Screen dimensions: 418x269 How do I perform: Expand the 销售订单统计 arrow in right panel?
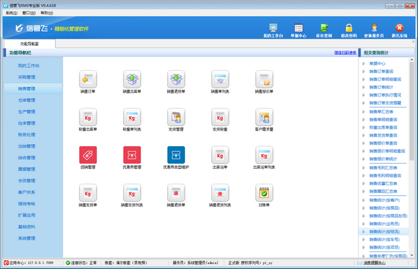[x=364, y=87]
